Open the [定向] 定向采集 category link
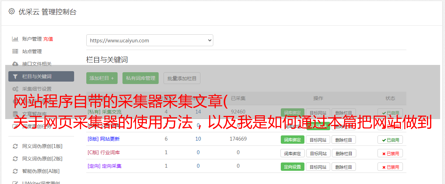 [104, 166]
